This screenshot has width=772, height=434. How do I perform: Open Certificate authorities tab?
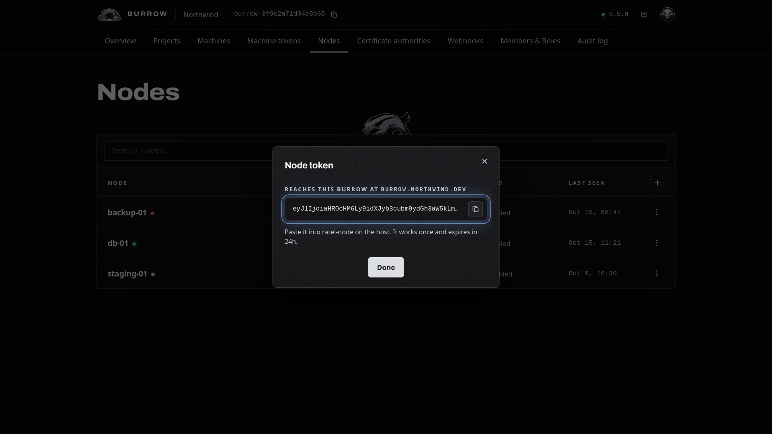394,41
